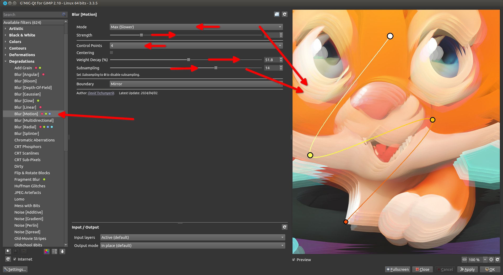Click the Apply button

coord(467,269)
